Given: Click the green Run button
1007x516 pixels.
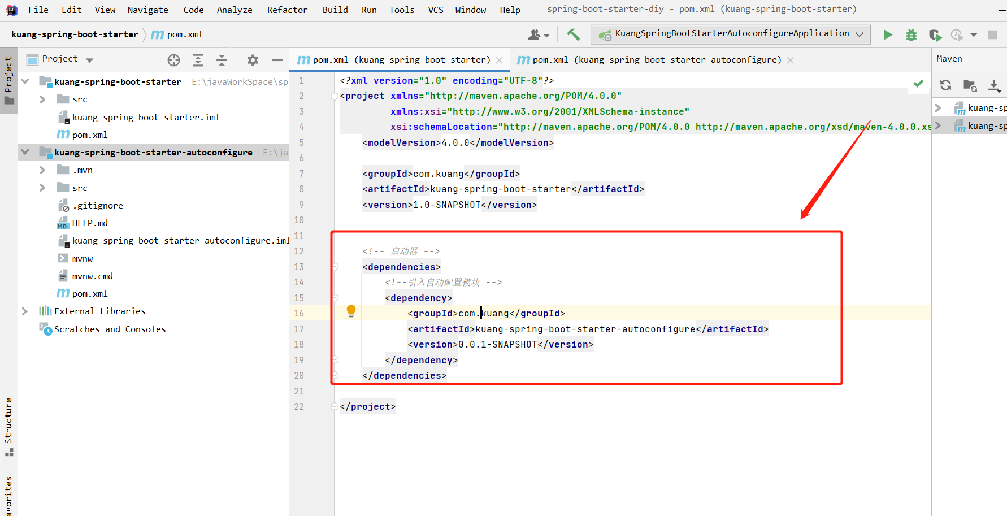Looking at the screenshot, I should click(x=887, y=35).
